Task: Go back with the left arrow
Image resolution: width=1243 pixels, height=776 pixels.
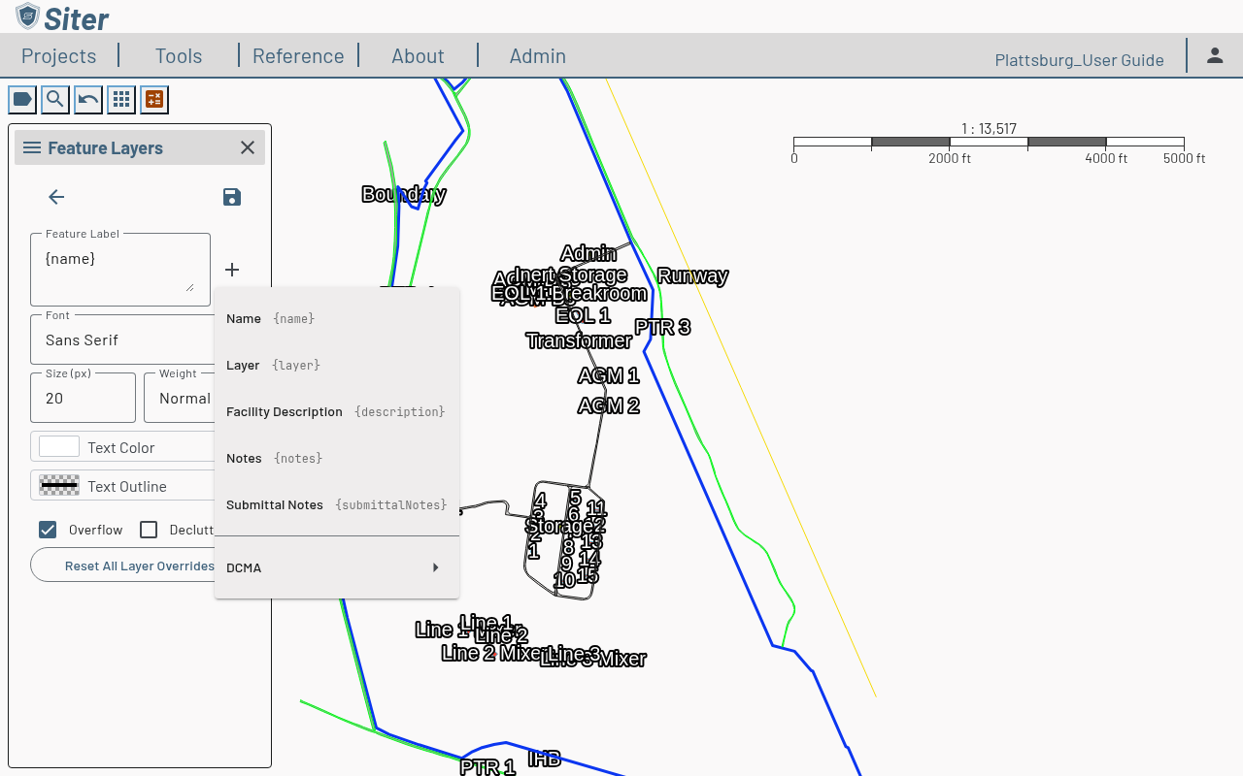Action: pyautogui.click(x=56, y=197)
